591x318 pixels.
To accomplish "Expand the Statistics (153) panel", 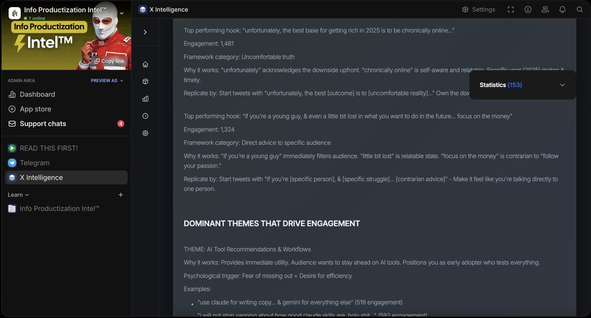I will tap(523, 85).
